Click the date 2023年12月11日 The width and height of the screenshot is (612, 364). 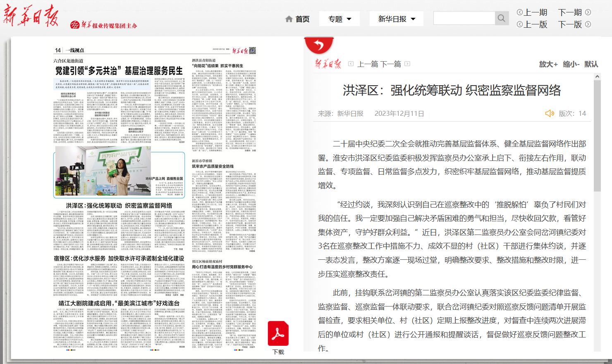399,113
